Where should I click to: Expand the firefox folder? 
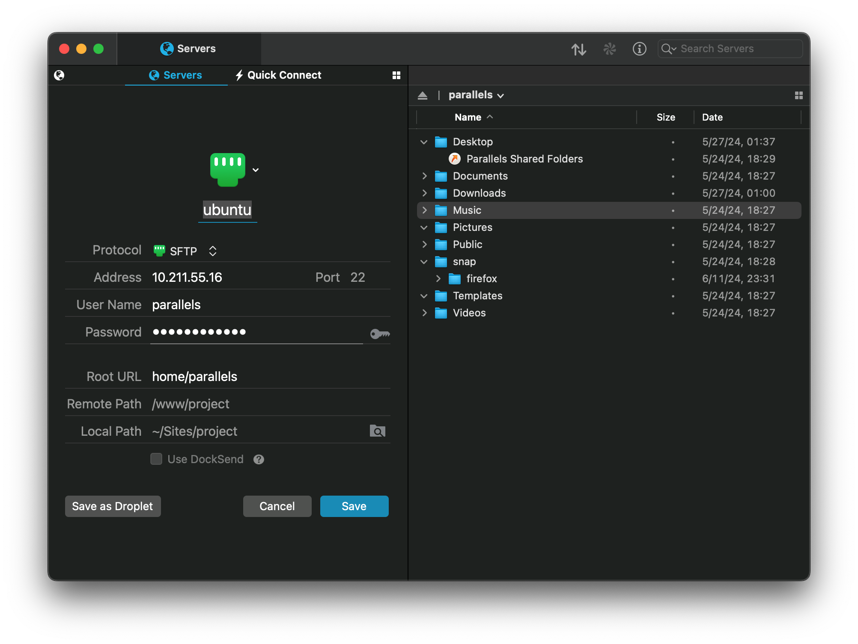point(438,279)
